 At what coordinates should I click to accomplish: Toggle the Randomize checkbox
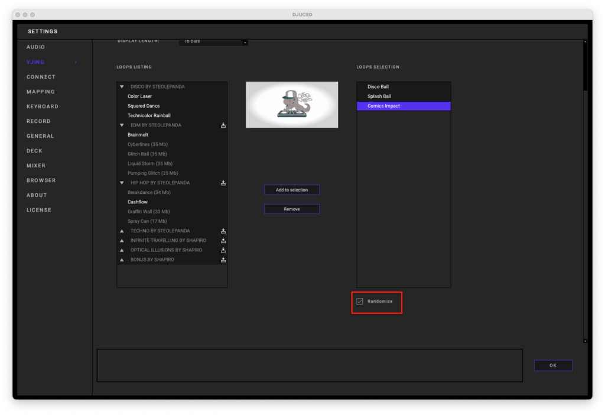pos(360,301)
